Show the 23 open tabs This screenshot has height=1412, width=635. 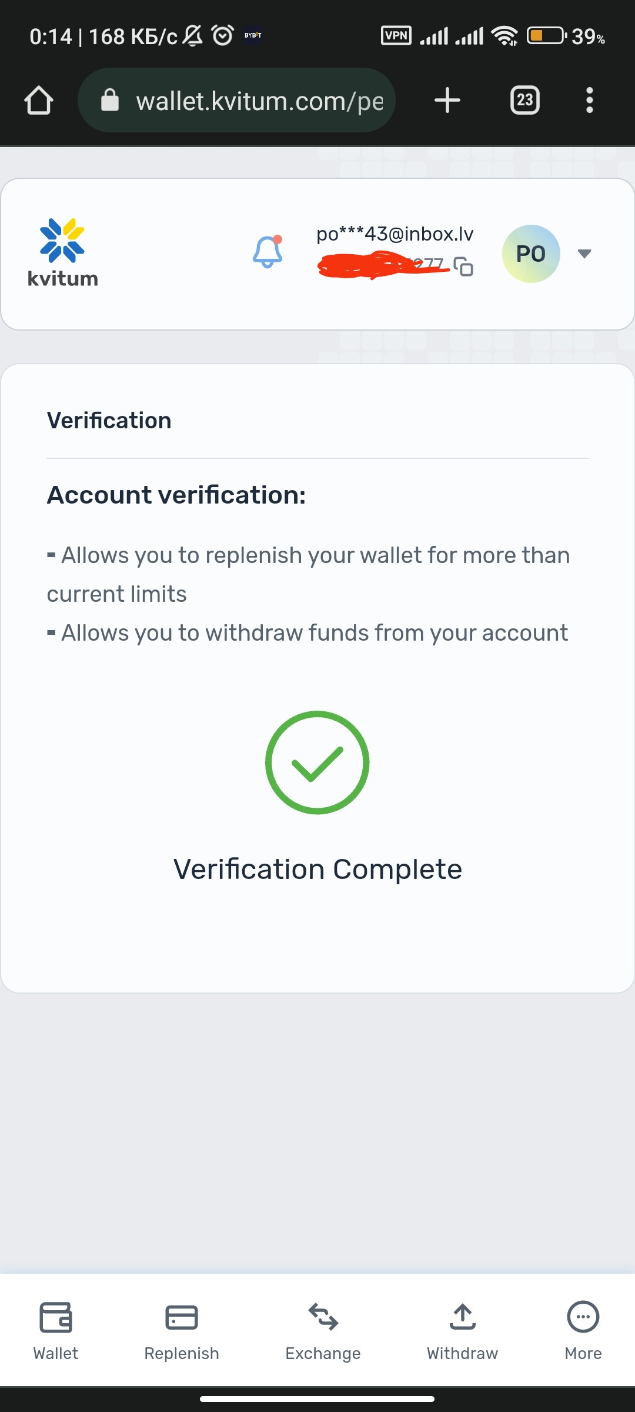coord(524,100)
